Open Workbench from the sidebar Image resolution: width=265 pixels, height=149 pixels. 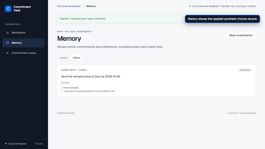pyautogui.click(x=24, y=33)
